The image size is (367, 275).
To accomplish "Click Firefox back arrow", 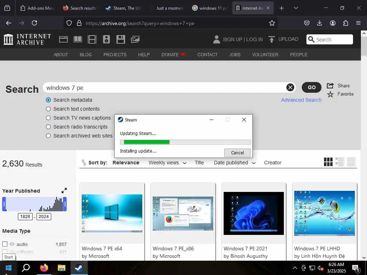I will (x=9, y=23).
